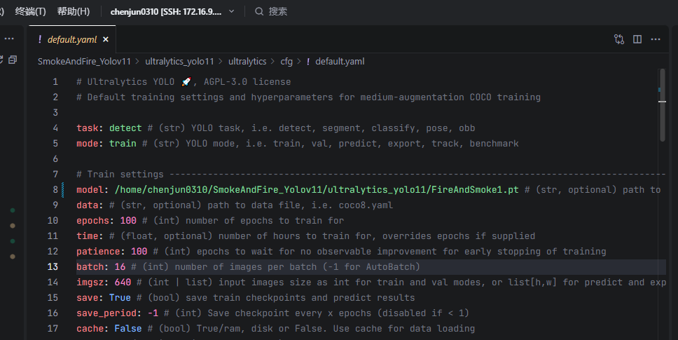Open editor More Actions ellipsis menu

[656, 39]
